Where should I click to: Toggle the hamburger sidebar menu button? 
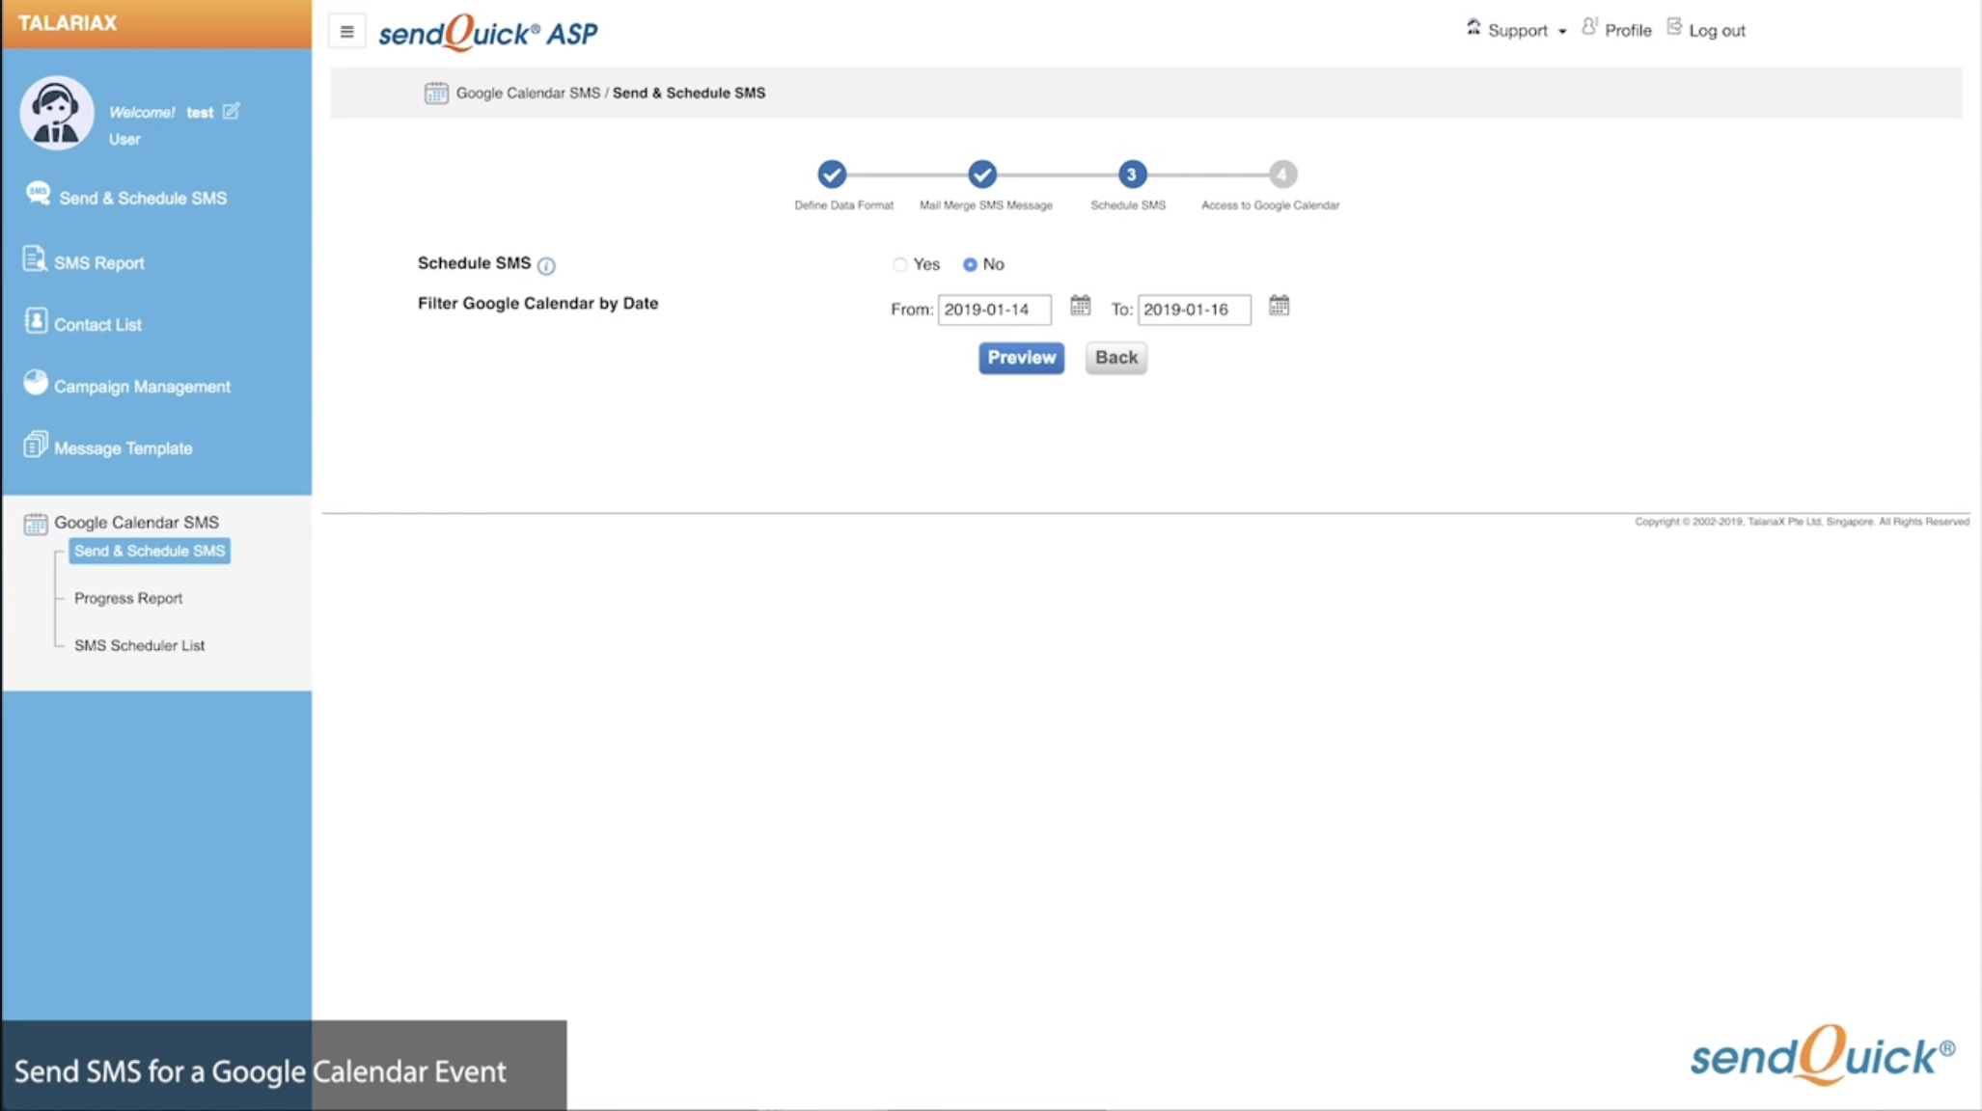346,32
